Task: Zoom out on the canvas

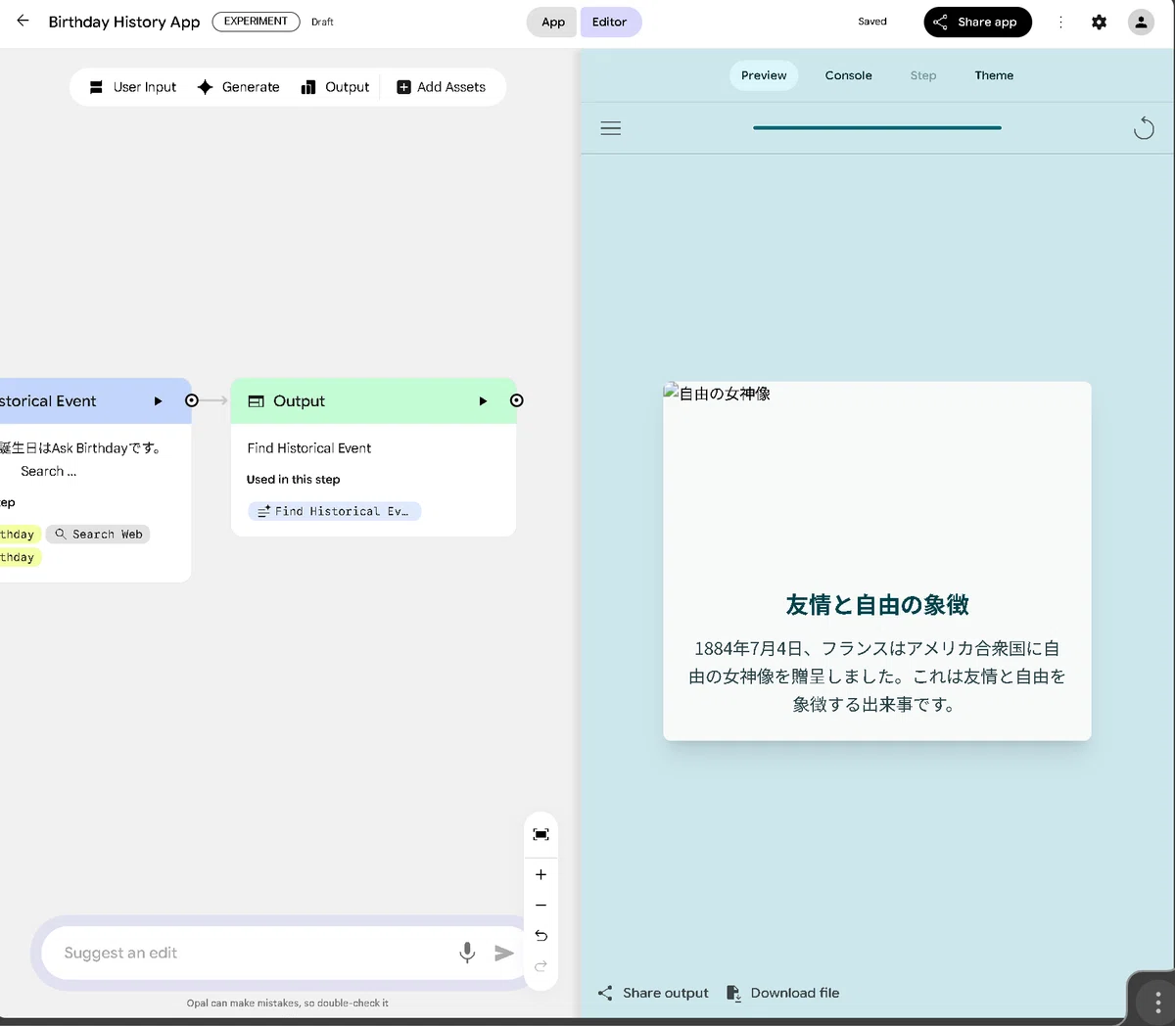Action: click(x=540, y=906)
